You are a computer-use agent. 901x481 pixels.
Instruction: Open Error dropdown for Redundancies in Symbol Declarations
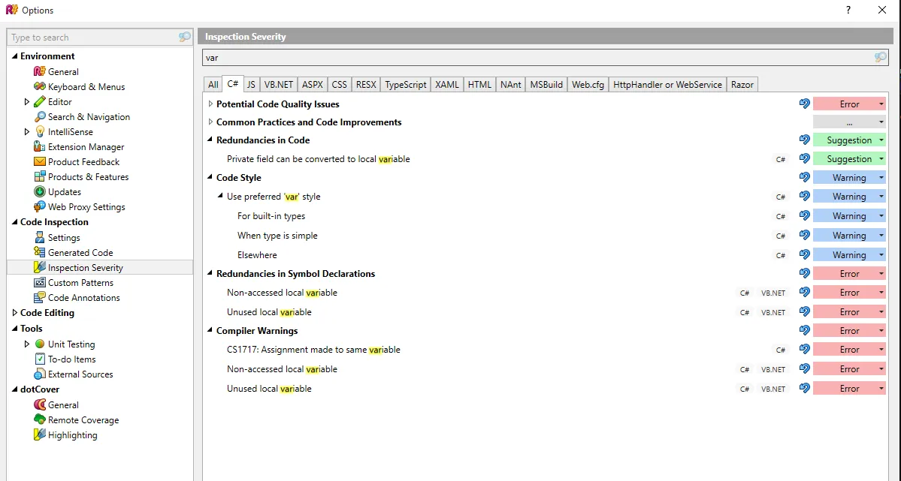coord(849,274)
